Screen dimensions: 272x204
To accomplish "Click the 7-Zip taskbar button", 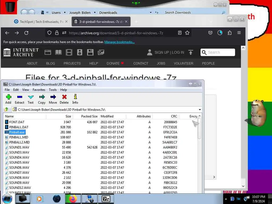I will [106, 199].
